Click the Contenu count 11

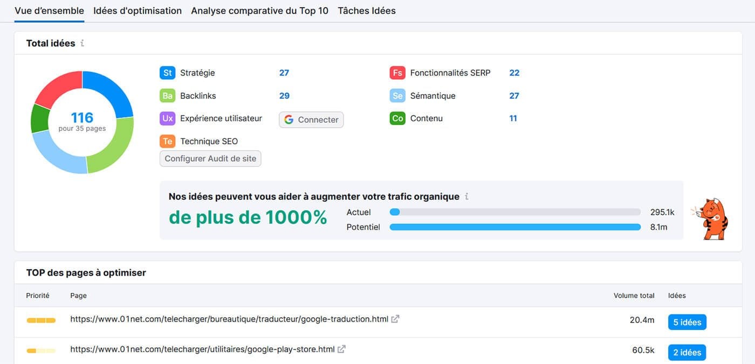point(513,118)
